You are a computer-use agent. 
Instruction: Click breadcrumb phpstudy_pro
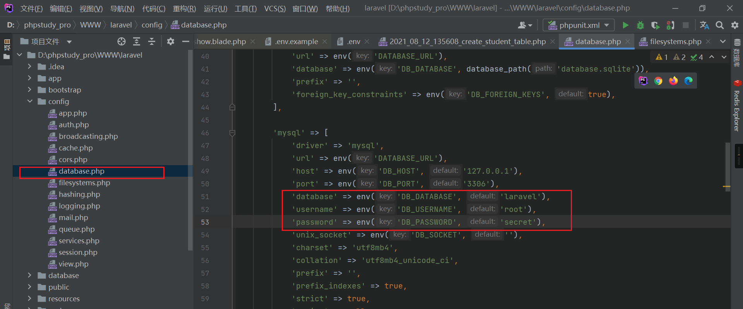click(x=47, y=25)
